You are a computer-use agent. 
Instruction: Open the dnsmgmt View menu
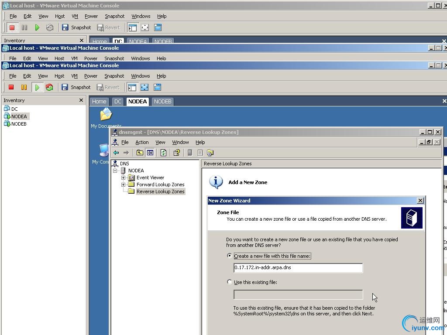160,142
